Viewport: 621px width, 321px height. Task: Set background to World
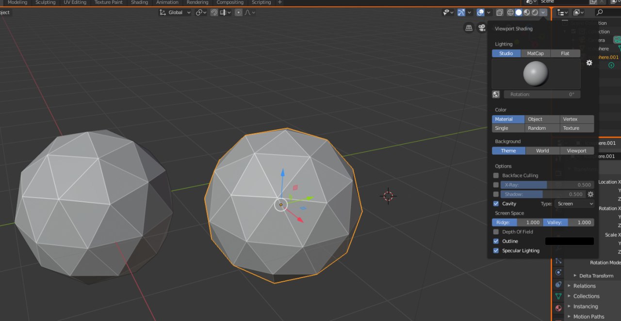(x=542, y=151)
